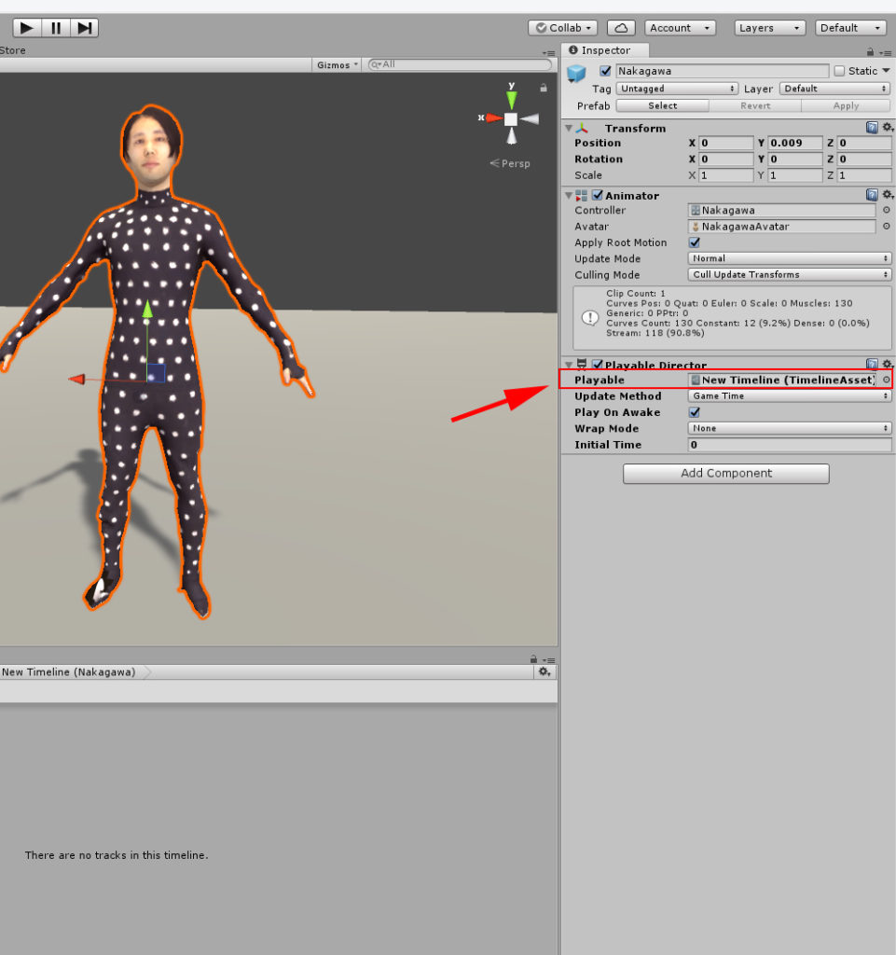Uncheck Play On Awake in Playable Director
Image resolution: width=896 pixels, height=955 pixels.
(694, 412)
